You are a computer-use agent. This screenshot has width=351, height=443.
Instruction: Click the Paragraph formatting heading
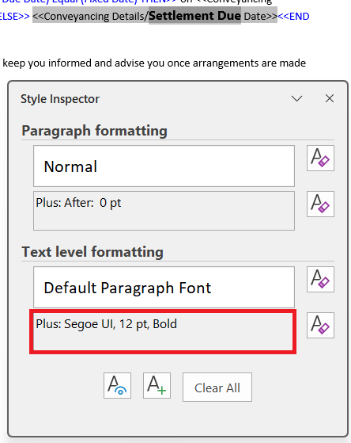[94, 131]
